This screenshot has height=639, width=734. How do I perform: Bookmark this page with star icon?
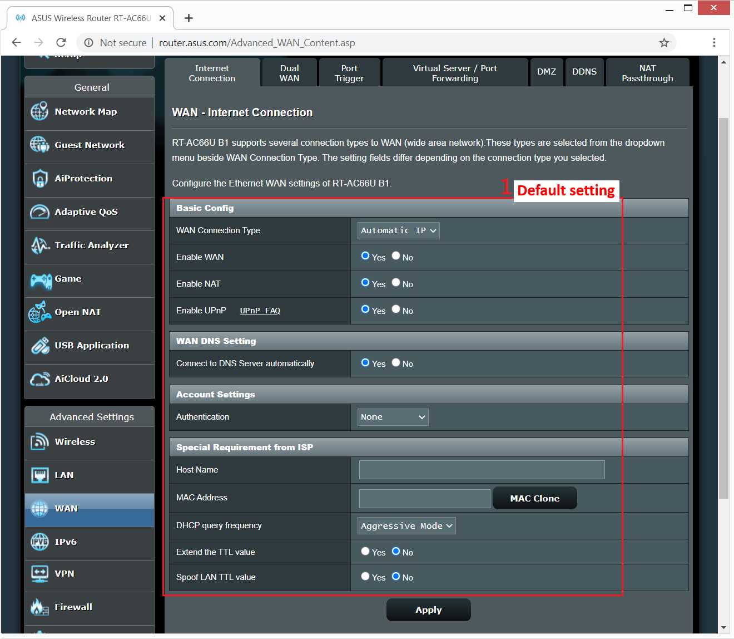664,43
